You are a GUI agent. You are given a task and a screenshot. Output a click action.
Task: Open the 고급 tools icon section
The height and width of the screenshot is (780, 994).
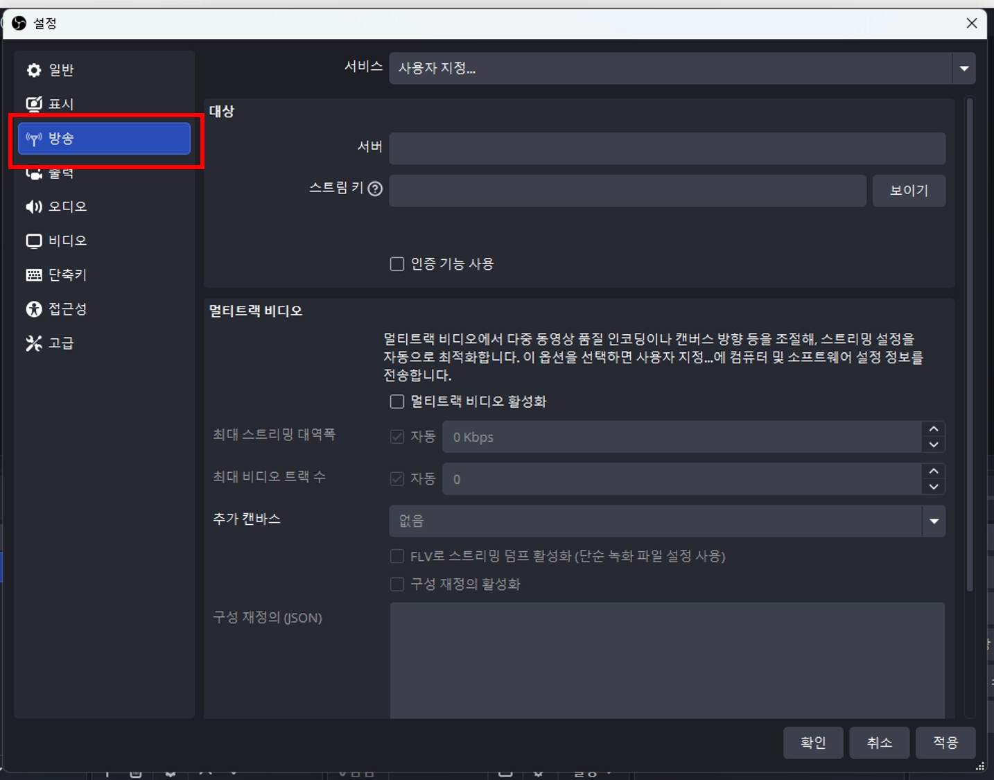tap(34, 343)
